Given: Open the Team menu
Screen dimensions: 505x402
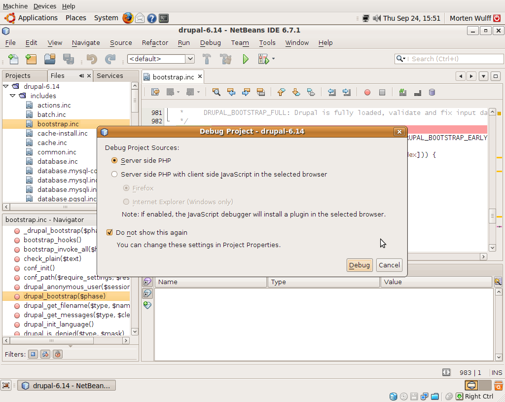Looking at the screenshot, I should coord(240,42).
